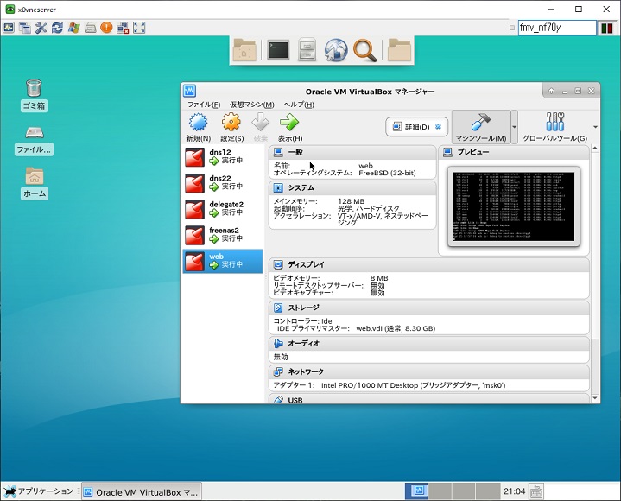Click the Windows flag icon in VNC toolbar
621x501 pixels.
coord(73,28)
